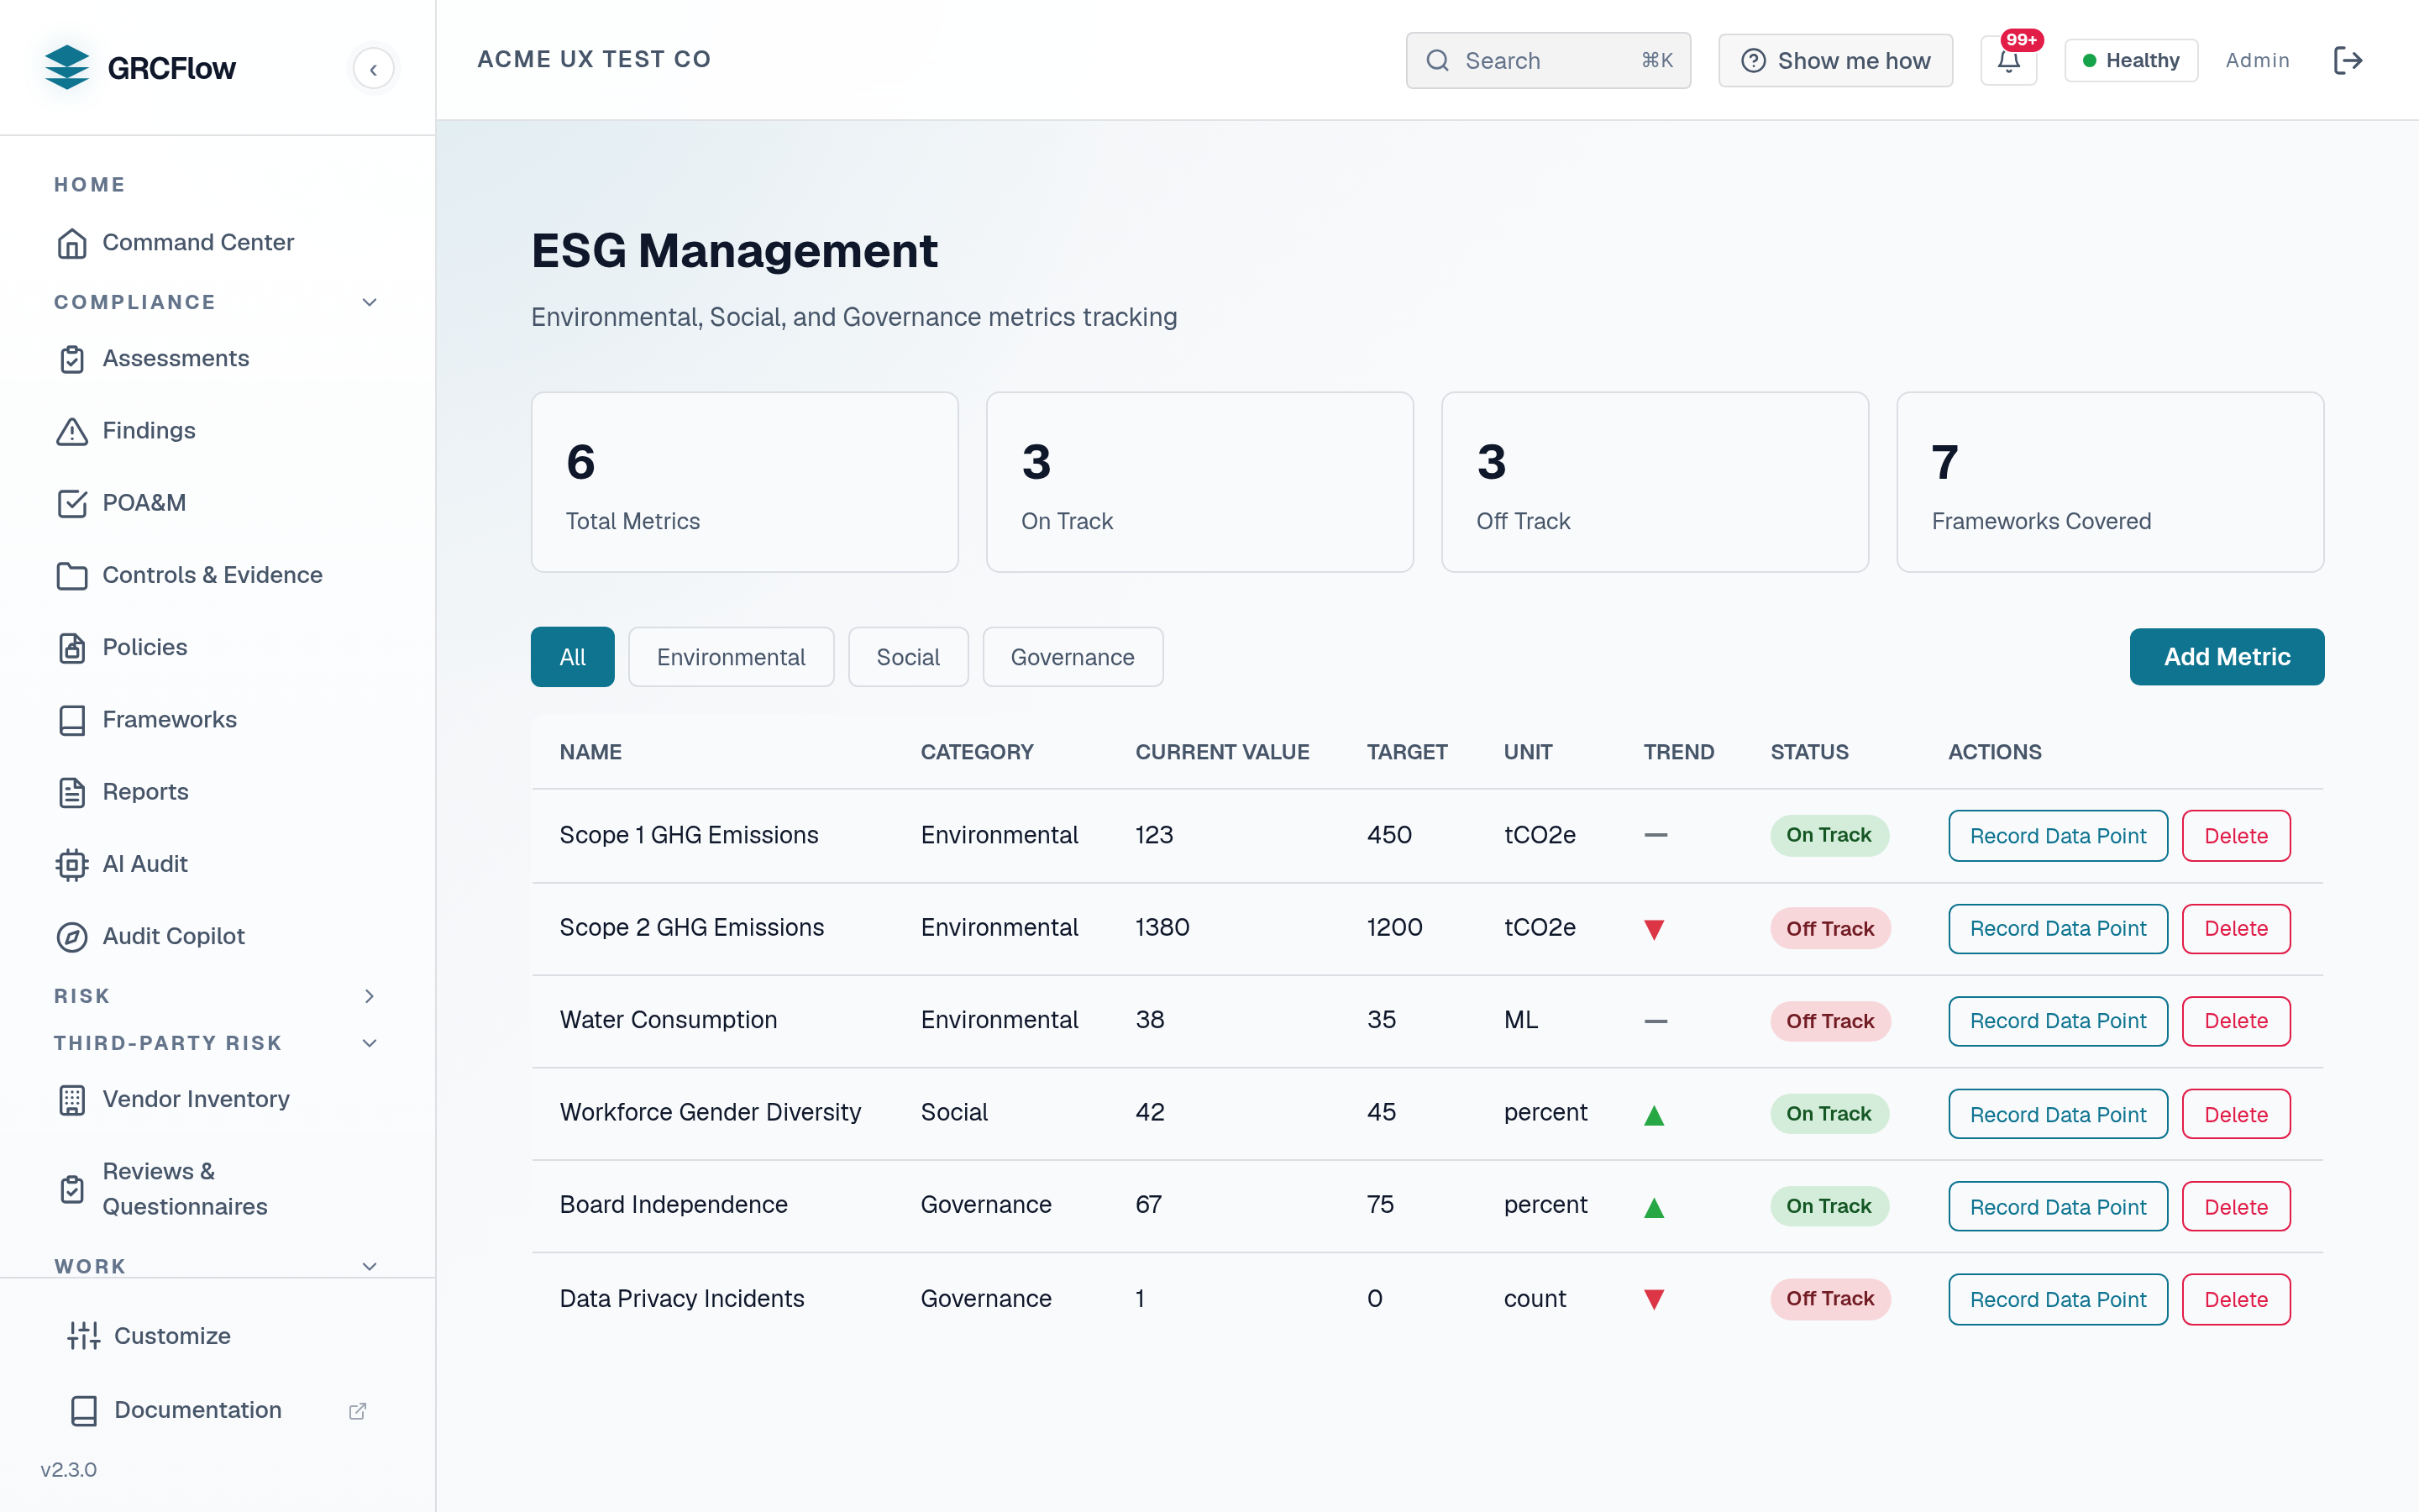Open the Customize sliders icon
This screenshot has width=2419, height=1512.
[x=84, y=1336]
